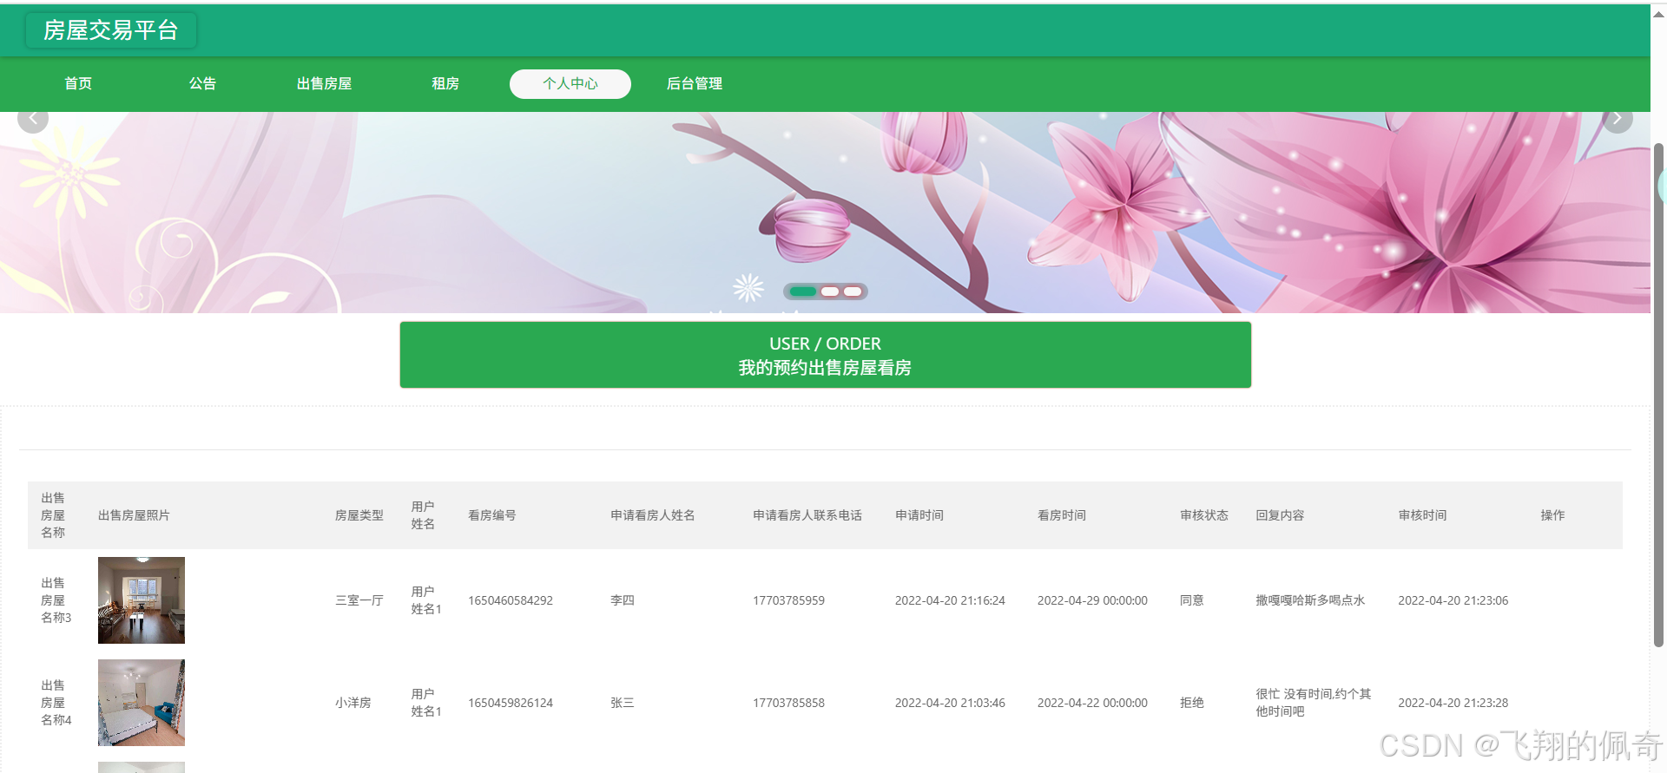1667x773 pixels.
Task: Click phone number 17703785959
Action: click(x=788, y=600)
